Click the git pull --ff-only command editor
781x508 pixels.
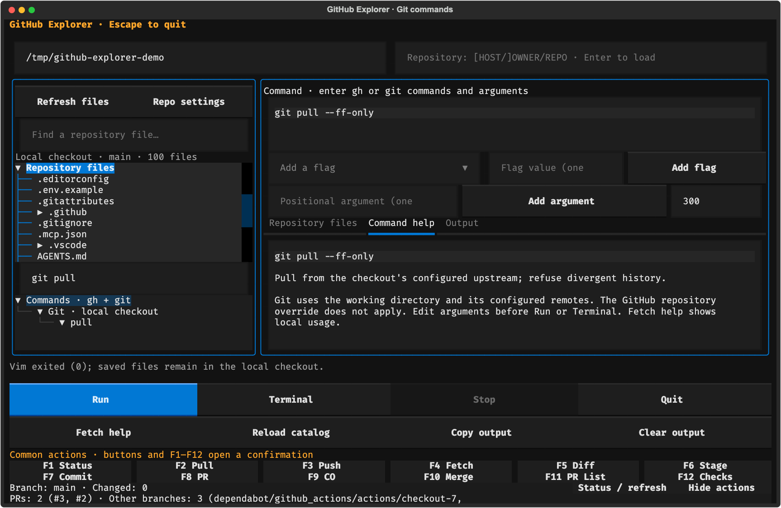click(x=514, y=124)
